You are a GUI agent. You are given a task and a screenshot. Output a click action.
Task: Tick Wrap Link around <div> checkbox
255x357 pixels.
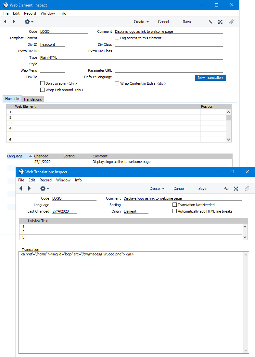click(x=42, y=90)
